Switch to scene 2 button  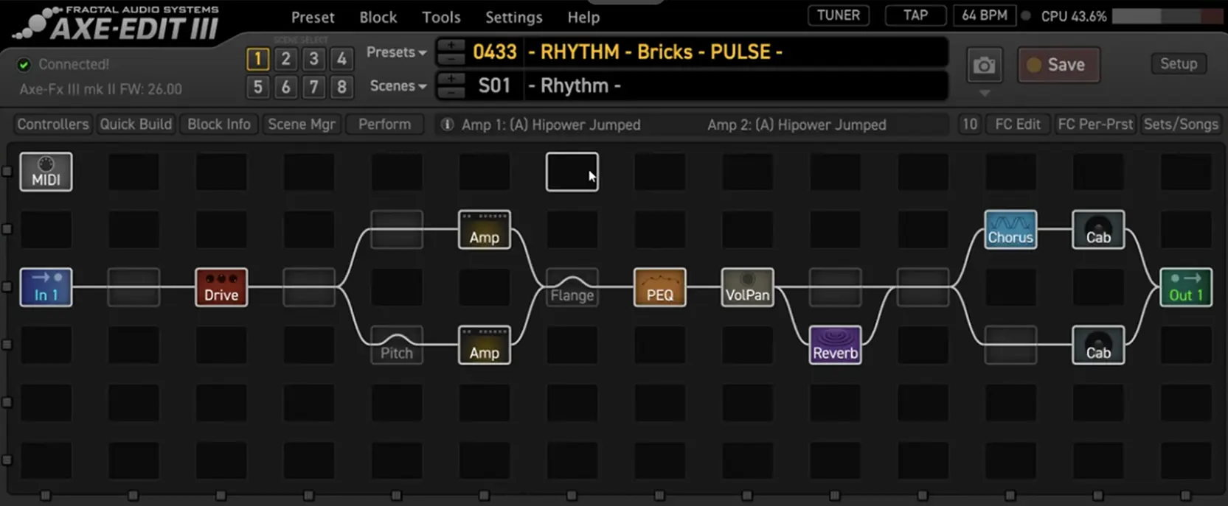point(285,59)
